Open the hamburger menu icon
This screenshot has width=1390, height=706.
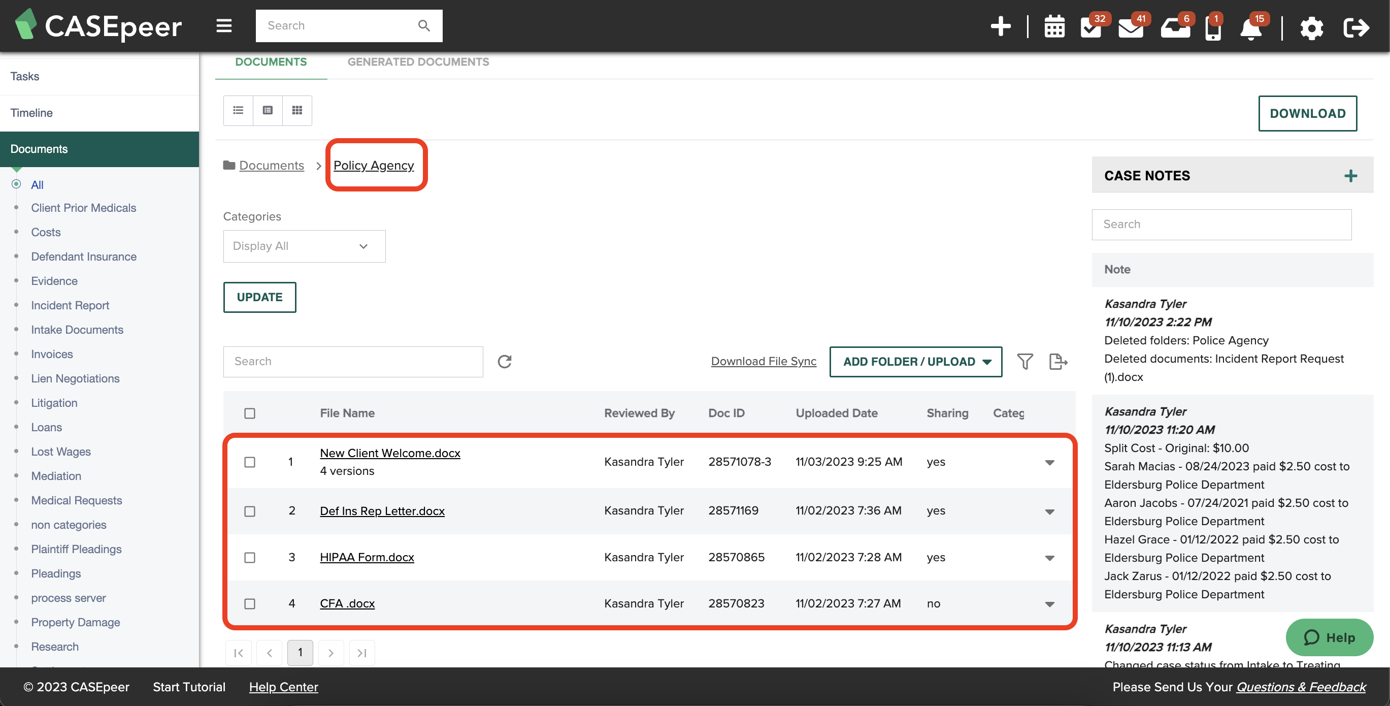224,25
